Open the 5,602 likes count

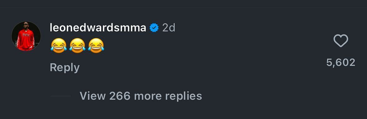click(x=341, y=63)
